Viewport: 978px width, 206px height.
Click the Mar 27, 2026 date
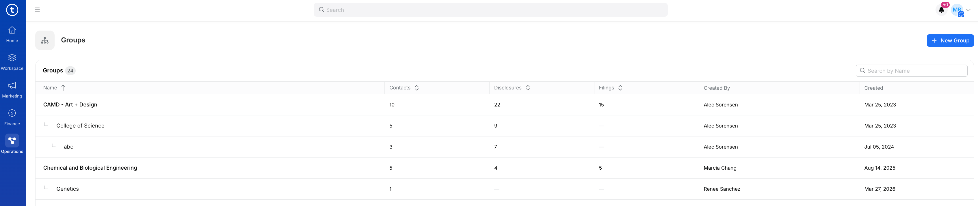[880, 189]
